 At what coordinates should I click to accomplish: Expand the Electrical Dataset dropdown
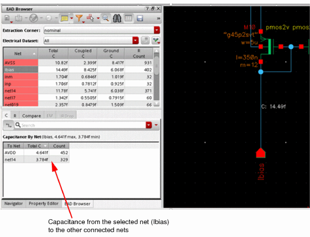pos(135,41)
